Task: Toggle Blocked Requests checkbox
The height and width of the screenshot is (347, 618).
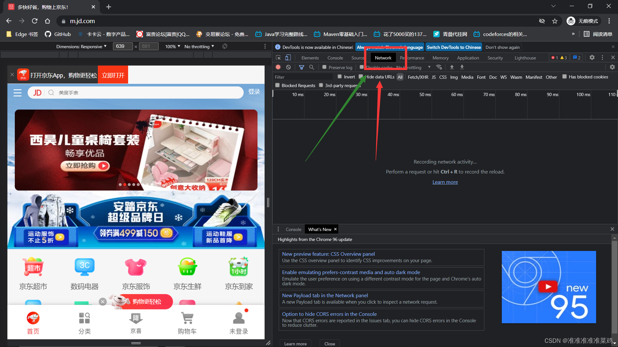Action: coord(277,85)
